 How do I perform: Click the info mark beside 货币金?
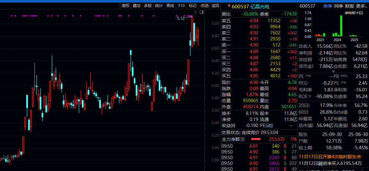313,66
